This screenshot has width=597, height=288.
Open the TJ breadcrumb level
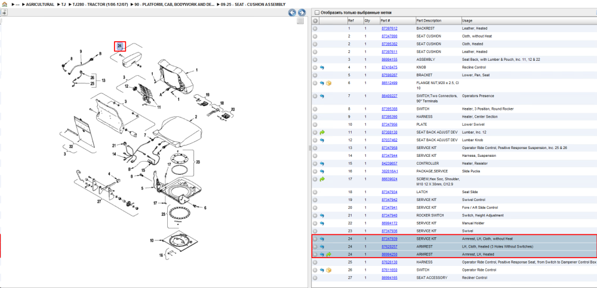pos(63,5)
